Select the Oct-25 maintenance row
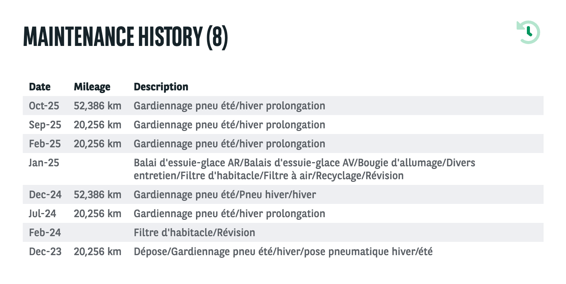Viewport: 566px width, 284px height. coord(283,106)
